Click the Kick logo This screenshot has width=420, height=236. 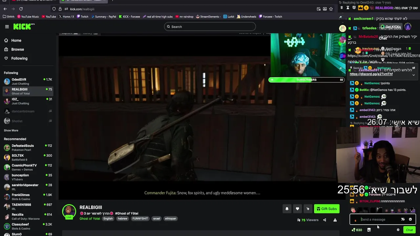(x=24, y=27)
